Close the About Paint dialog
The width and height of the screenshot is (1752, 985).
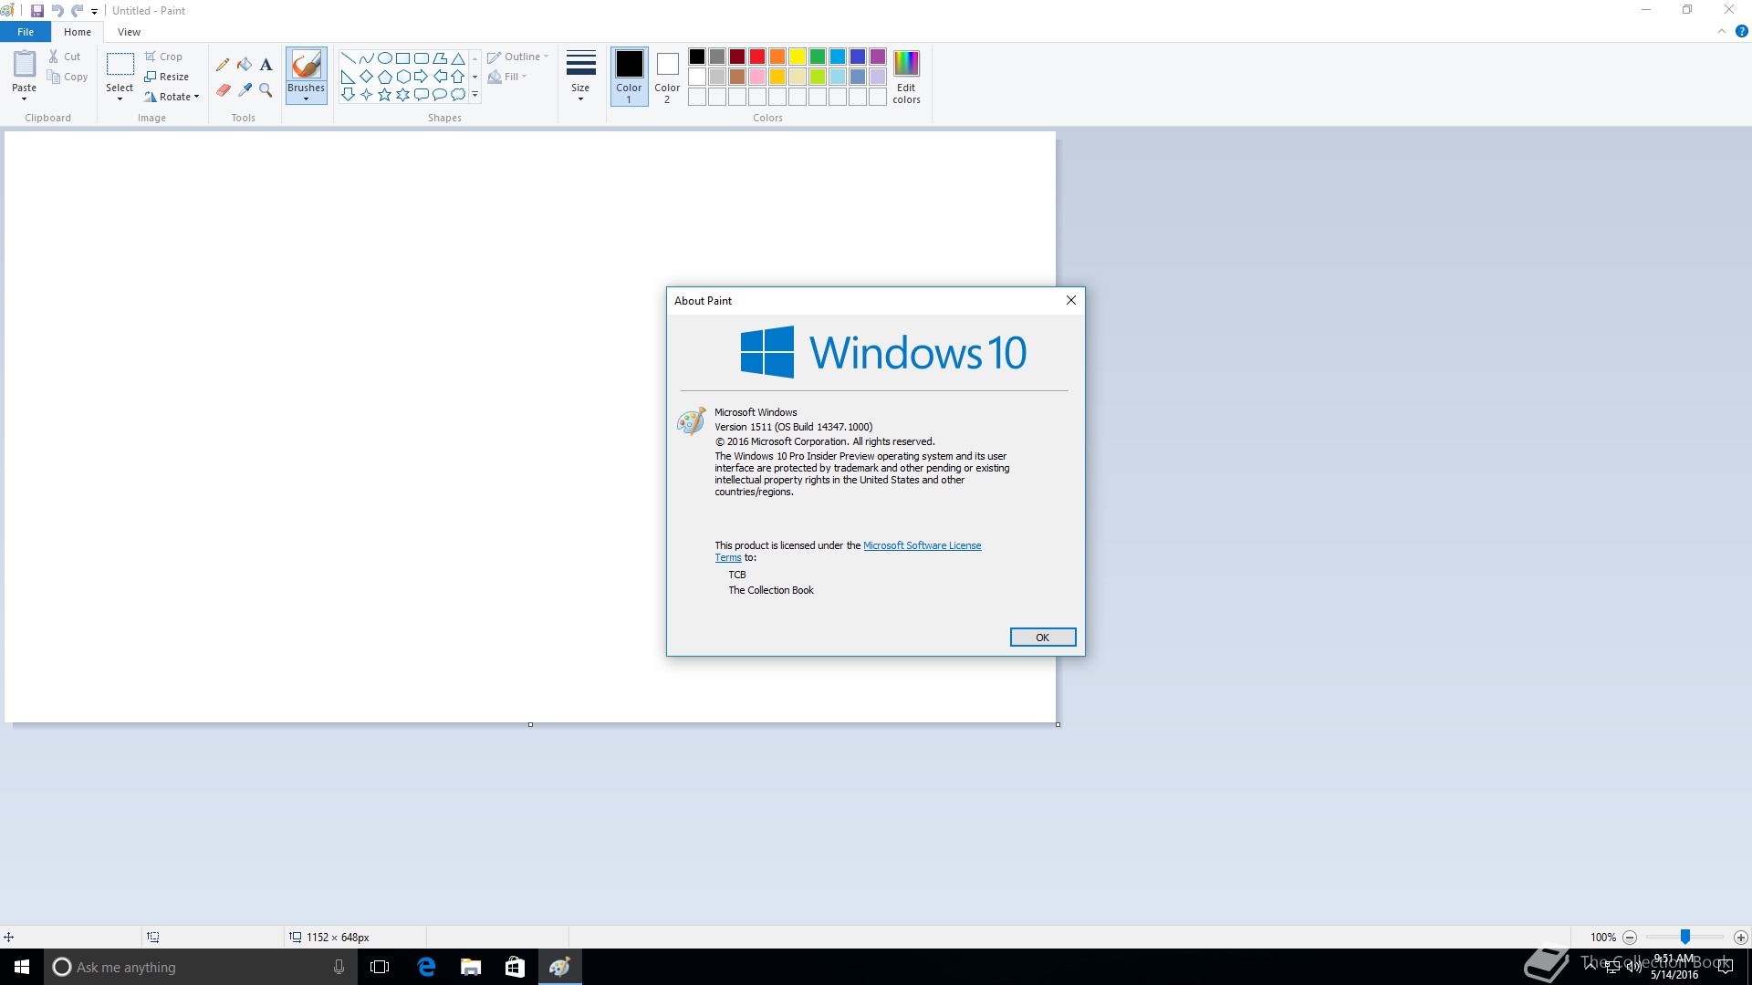point(1071,300)
